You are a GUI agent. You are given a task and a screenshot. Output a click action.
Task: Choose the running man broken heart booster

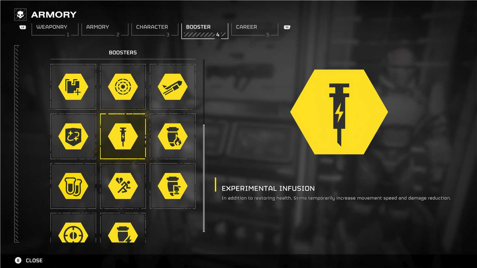click(x=123, y=186)
